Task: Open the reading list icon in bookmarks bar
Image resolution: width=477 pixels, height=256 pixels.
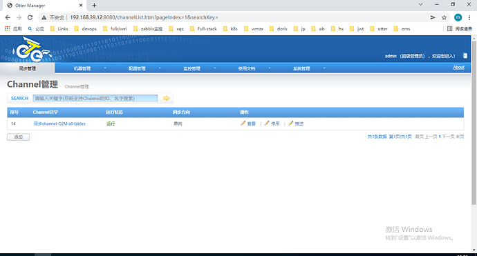Action: 449,29
